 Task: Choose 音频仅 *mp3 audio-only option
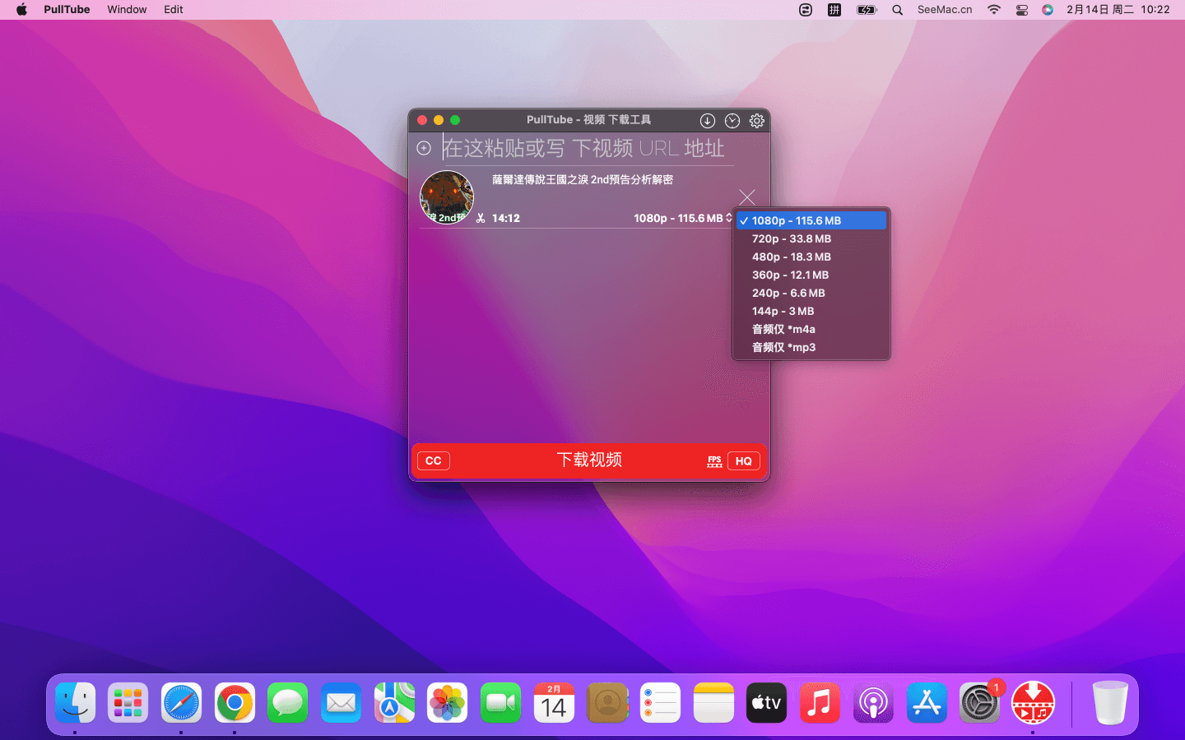point(811,347)
